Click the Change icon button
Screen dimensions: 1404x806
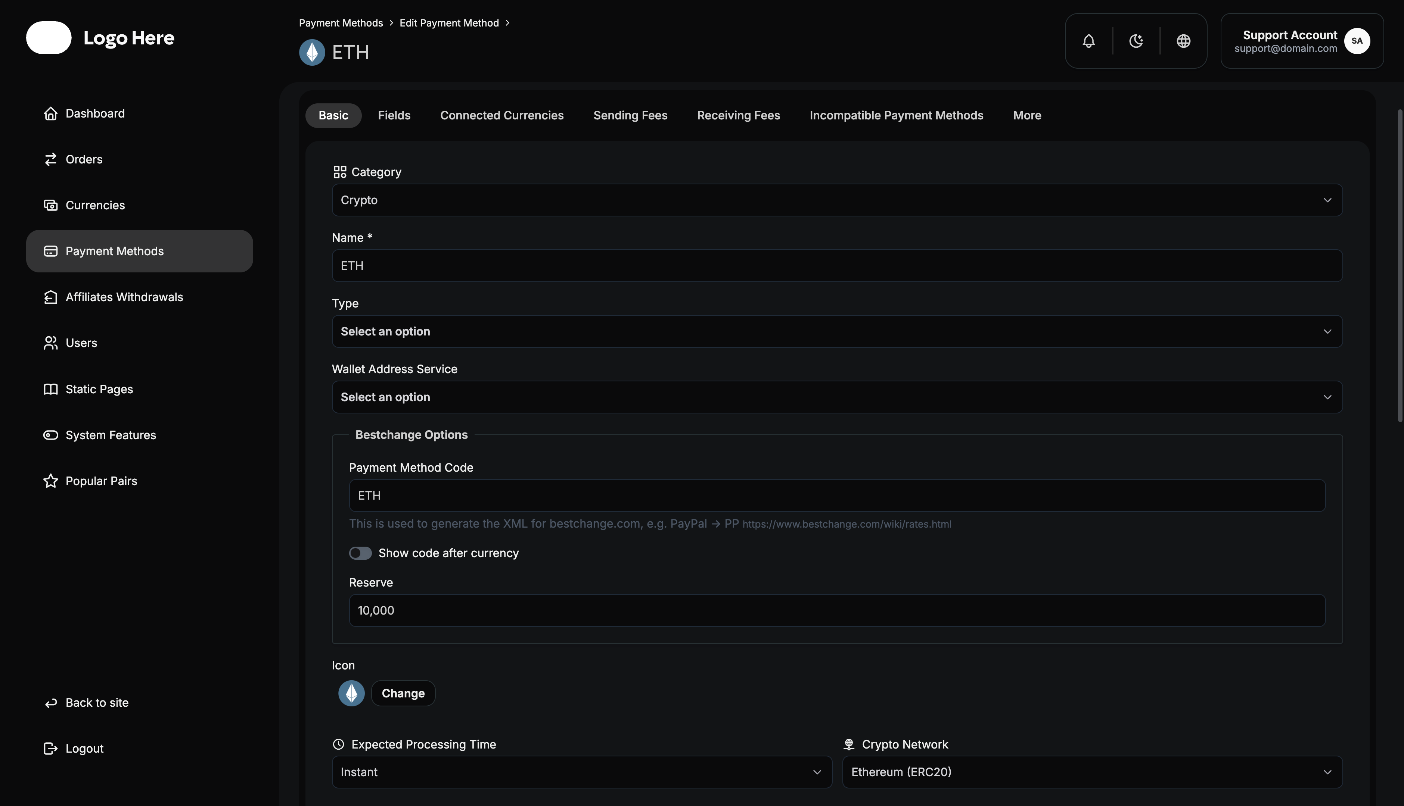coord(403,693)
